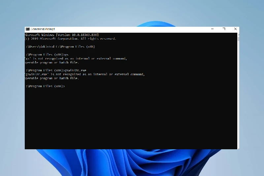Click the last empty 'Program Files (x86)>' prompt
Viewport: 264px width, 176px height.
[45, 86]
